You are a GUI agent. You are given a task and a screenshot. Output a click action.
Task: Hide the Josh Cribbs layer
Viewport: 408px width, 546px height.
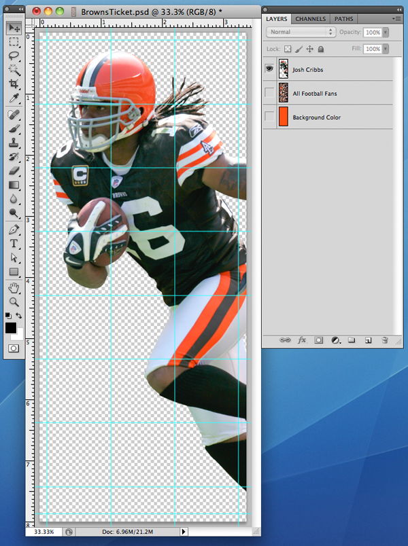269,69
